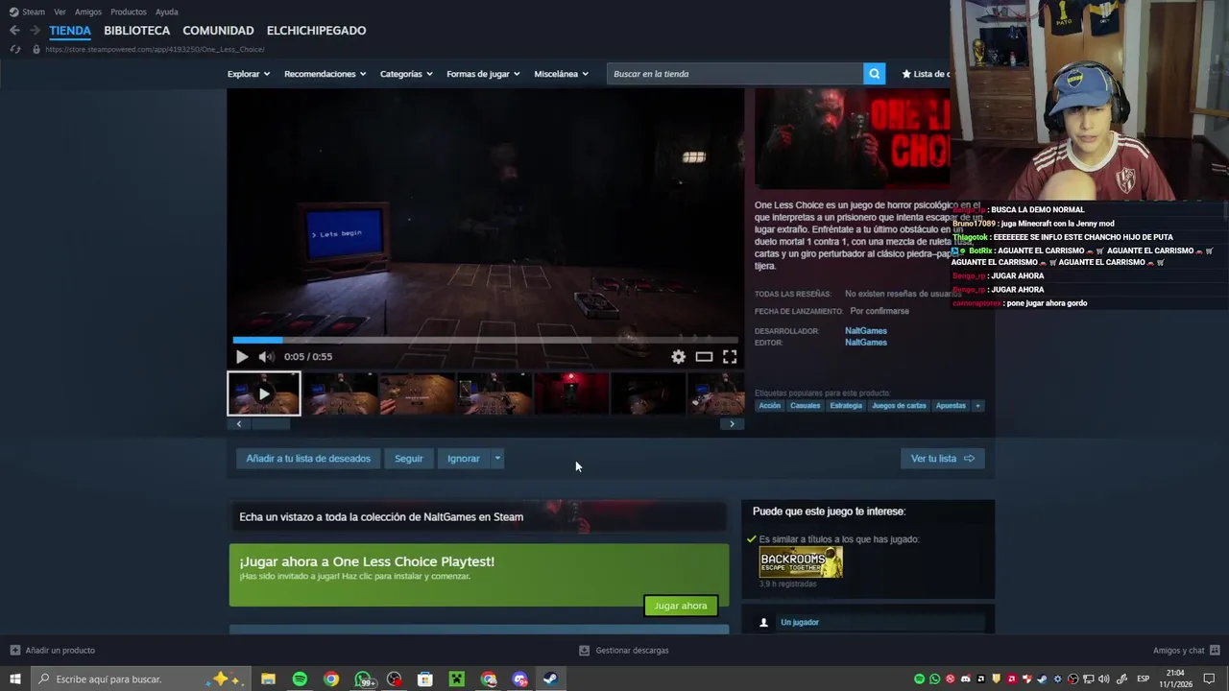Open Chrome from the taskbar
The height and width of the screenshot is (691, 1229).
[331, 679]
